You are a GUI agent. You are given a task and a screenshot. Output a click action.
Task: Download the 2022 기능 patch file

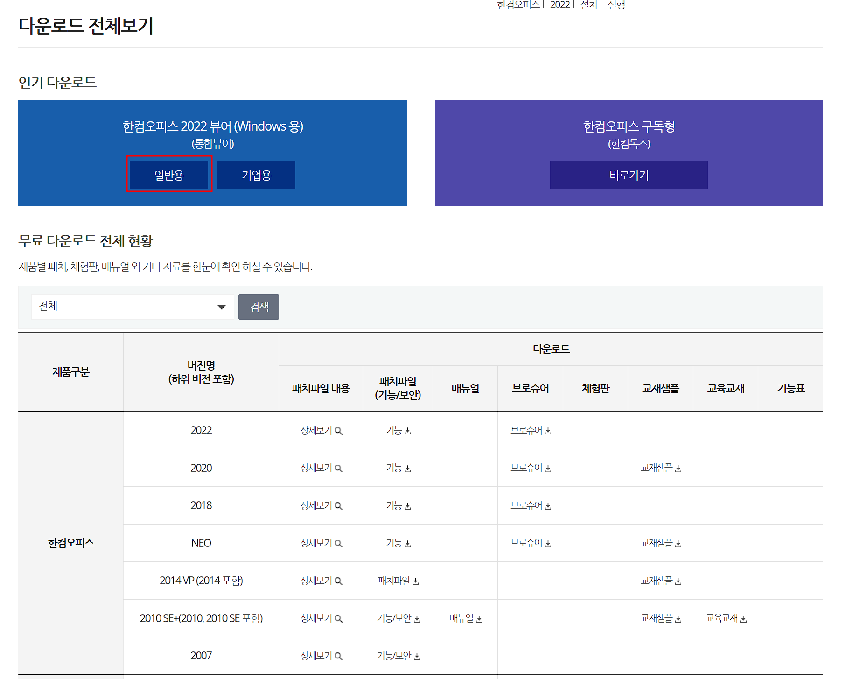397,430
